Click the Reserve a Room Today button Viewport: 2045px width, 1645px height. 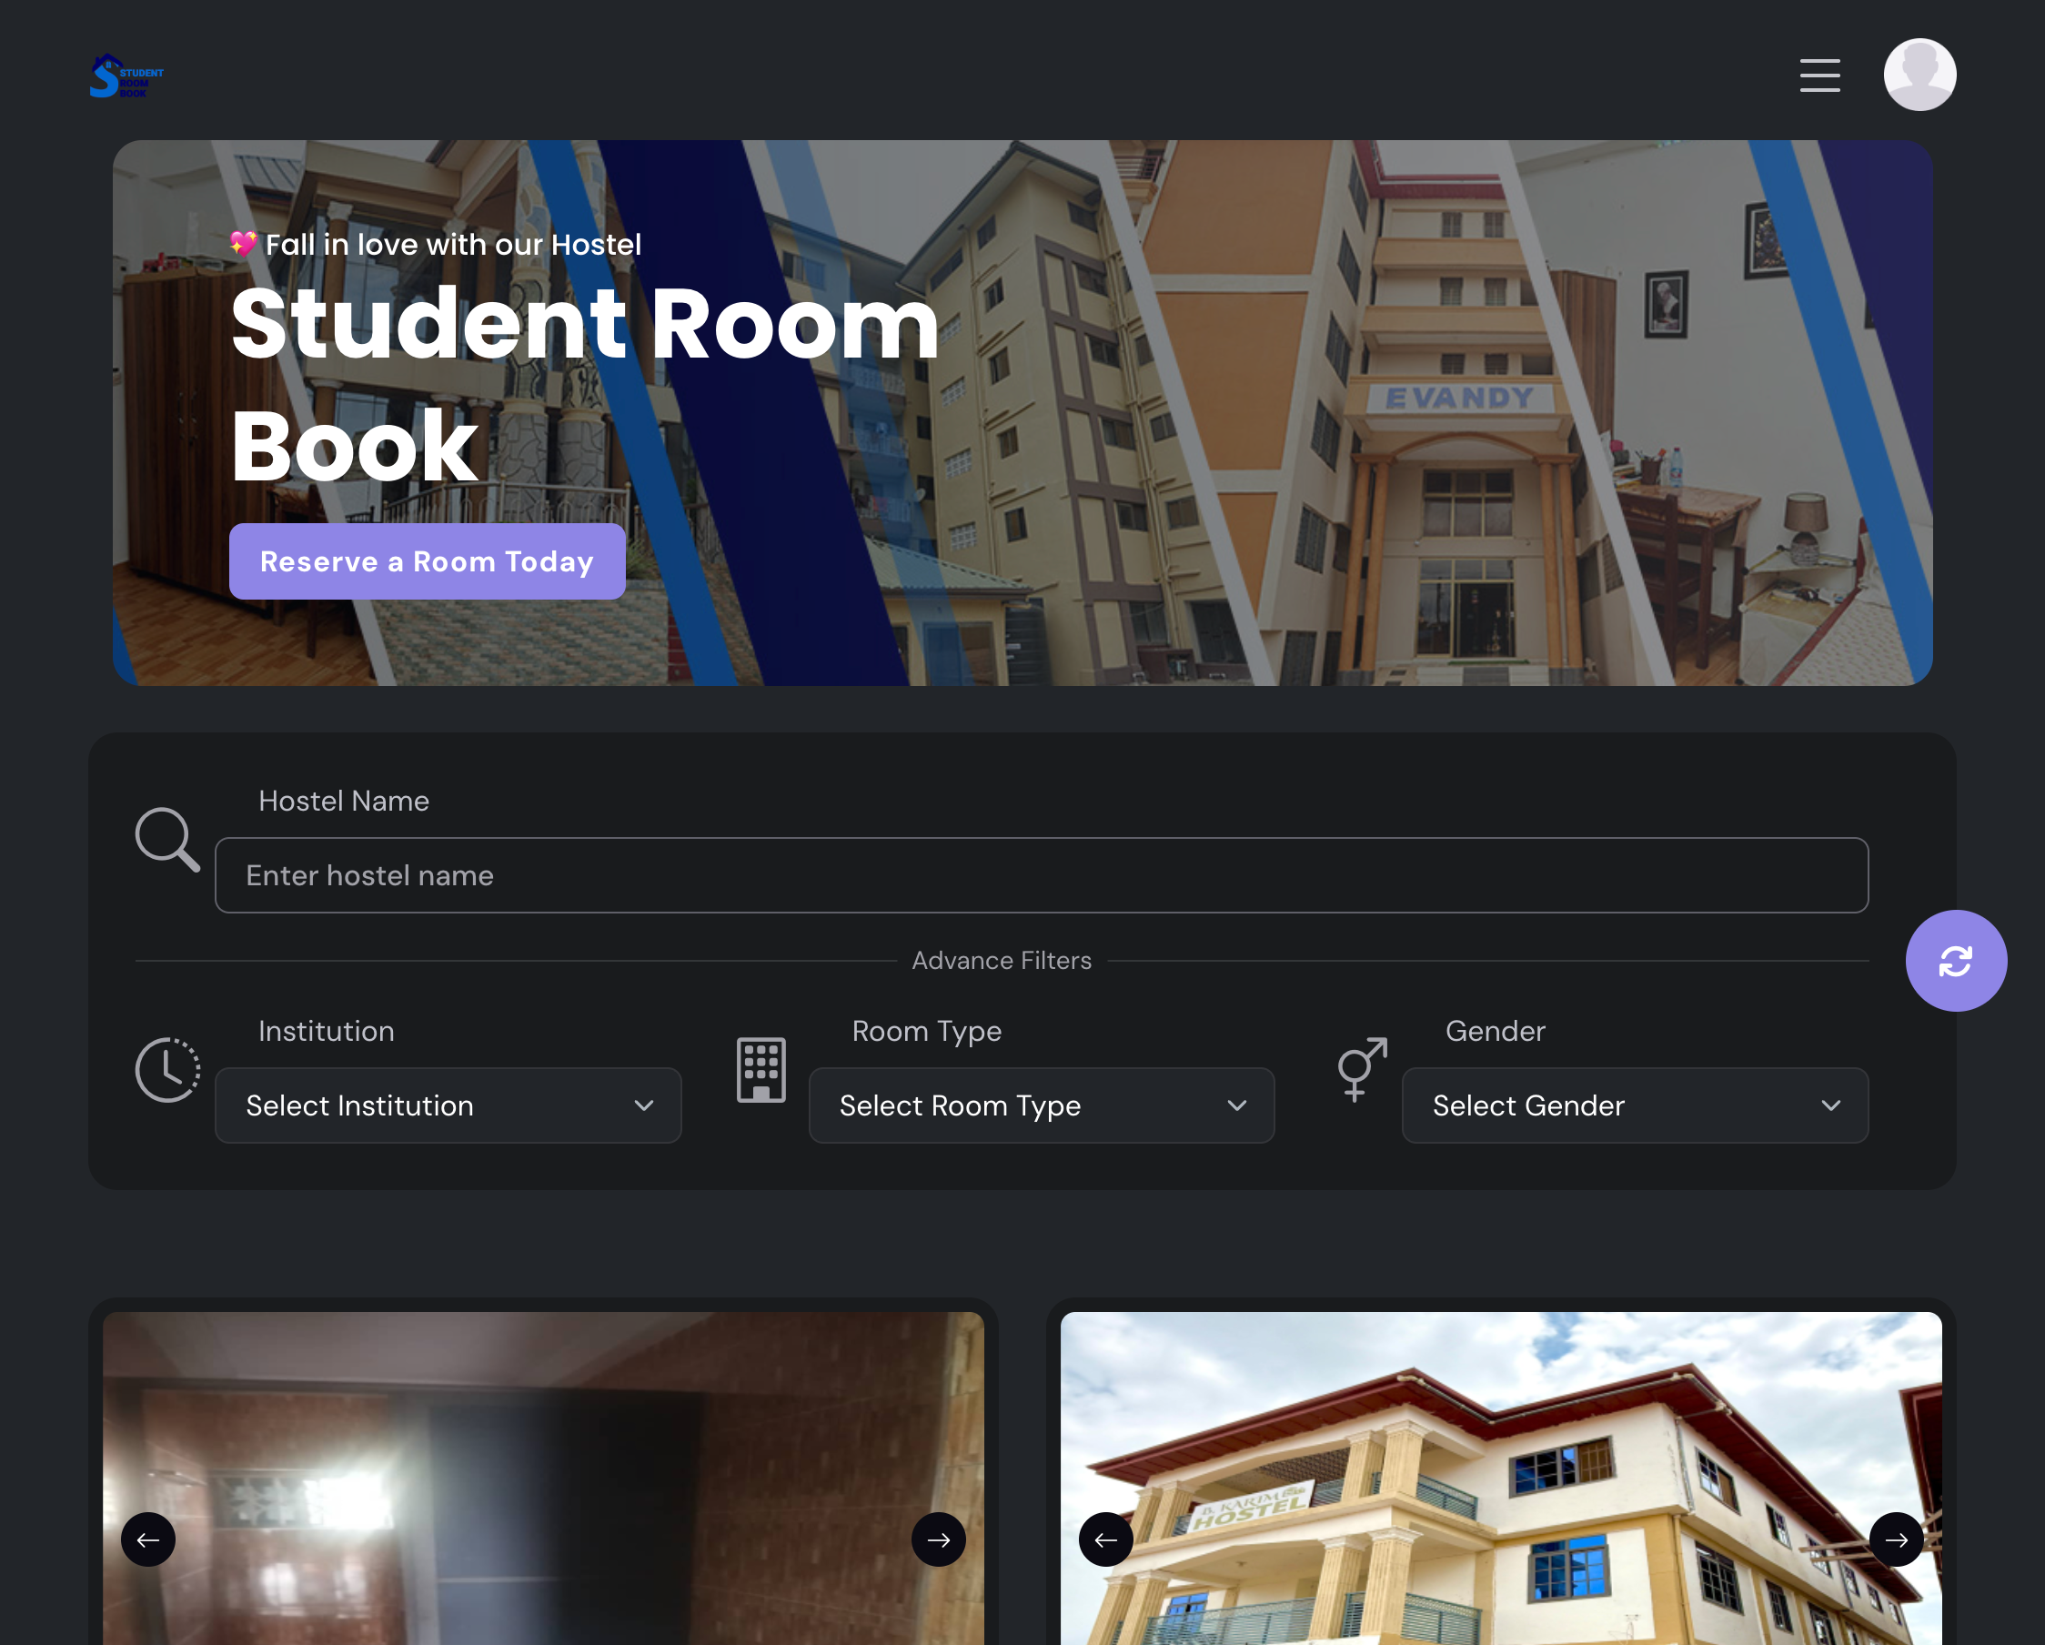pyautogui.click(x=427, y=561)
